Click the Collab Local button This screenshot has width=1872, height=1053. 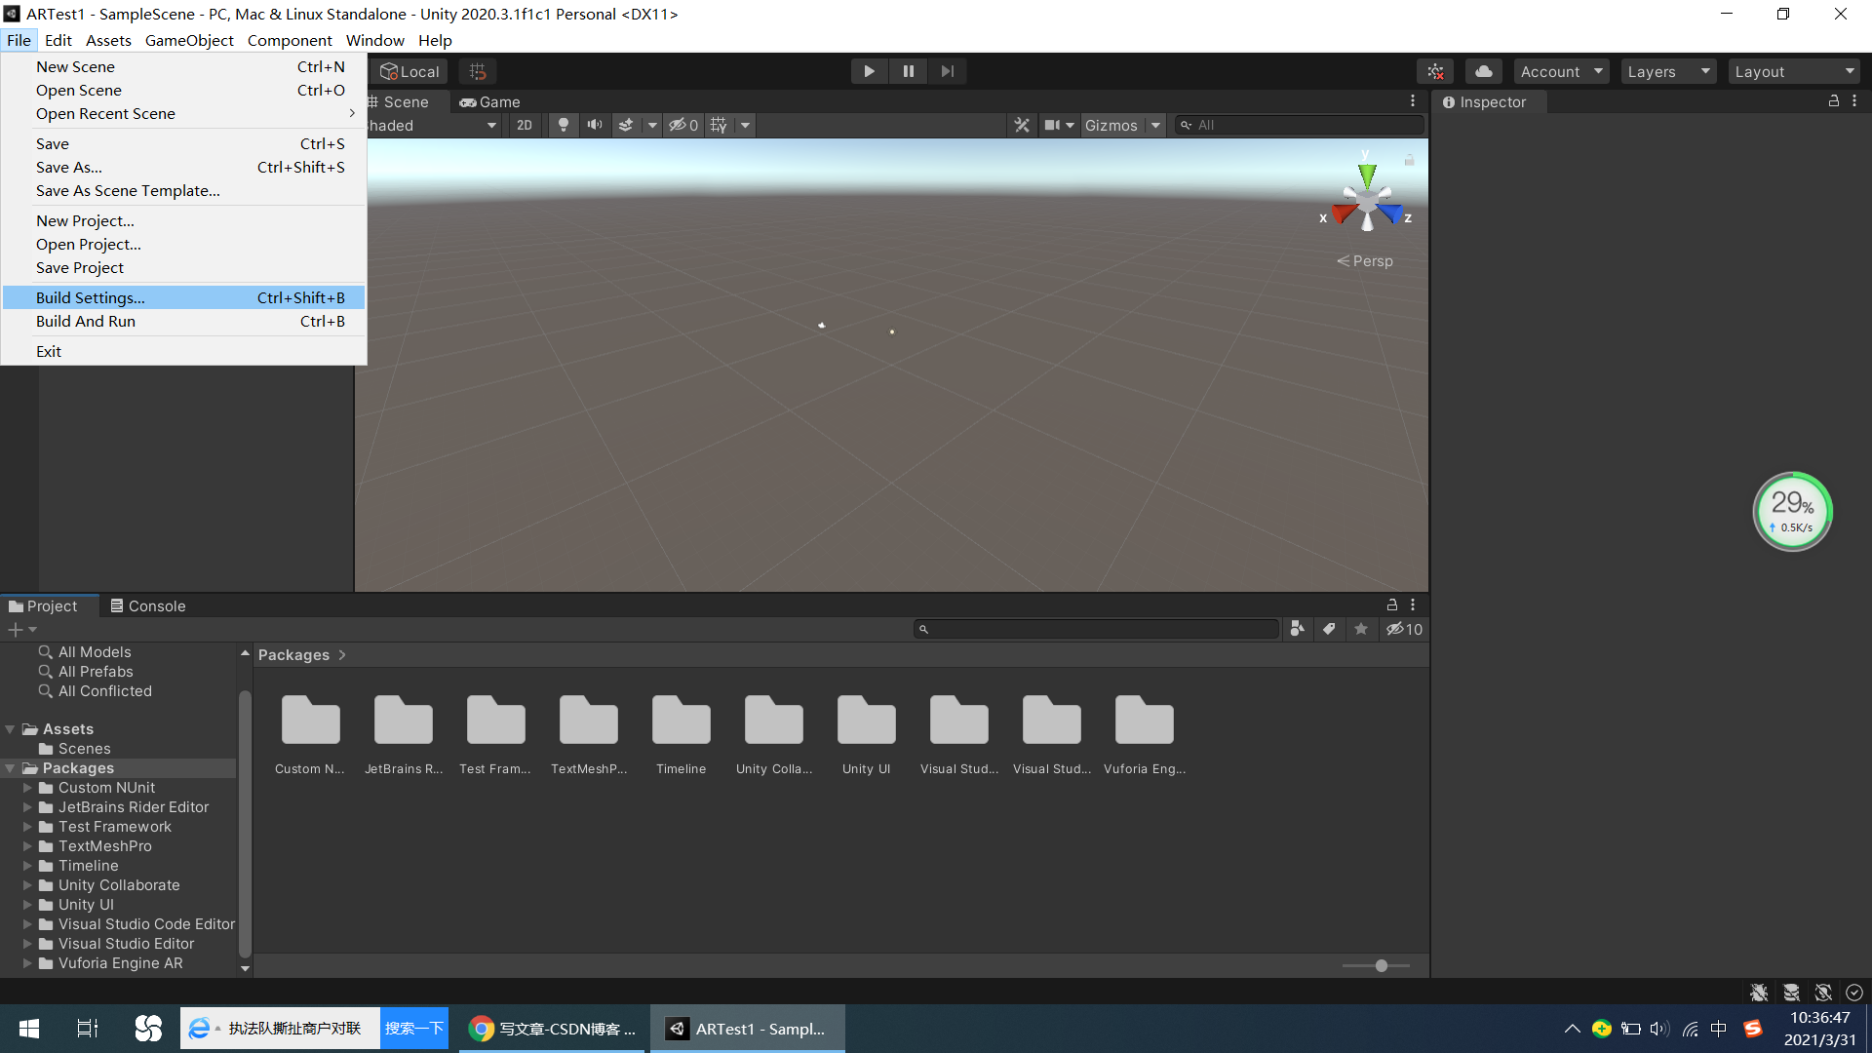[x=409, y=70]
